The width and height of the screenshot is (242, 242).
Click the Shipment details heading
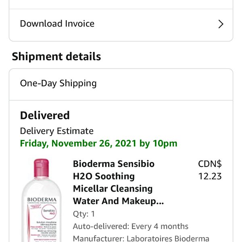click(56, 56)
